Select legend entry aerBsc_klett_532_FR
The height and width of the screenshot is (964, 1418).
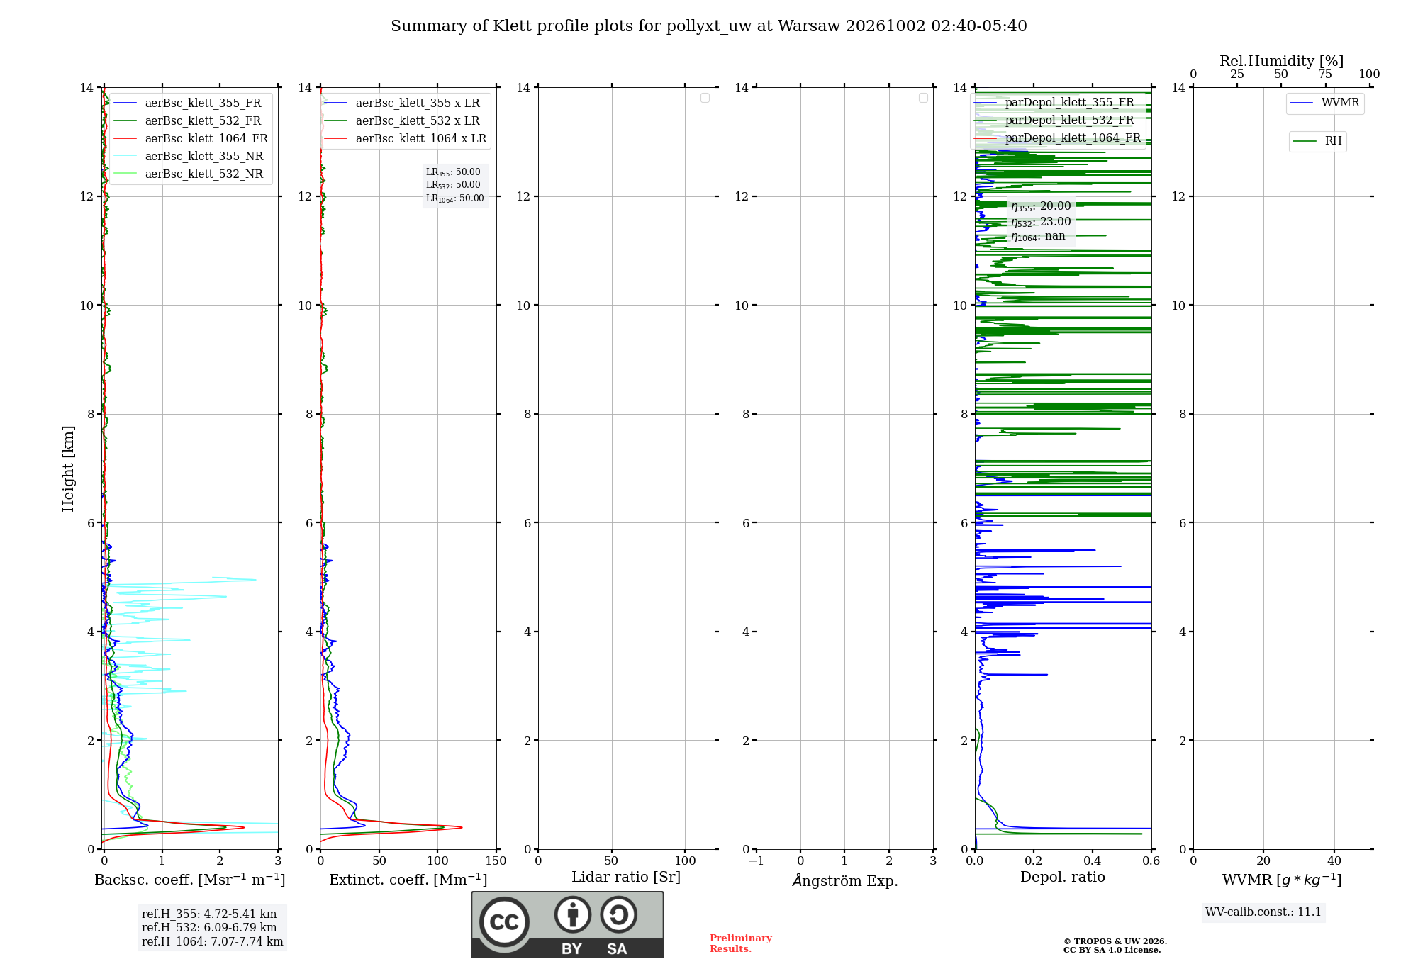tap(191, 120)
